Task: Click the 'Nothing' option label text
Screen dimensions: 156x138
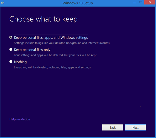Action: (x=20, y=62)
